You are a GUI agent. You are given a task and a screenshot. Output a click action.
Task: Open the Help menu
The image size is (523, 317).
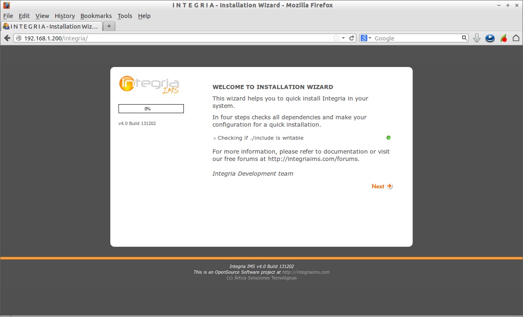click(144, 16)
